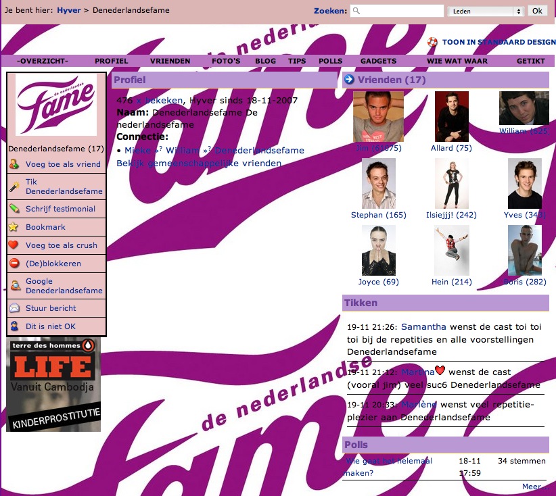Screen dimensions: 556x496
Task: Open Joyce's friend photo
Action: [x=378, y=251]
